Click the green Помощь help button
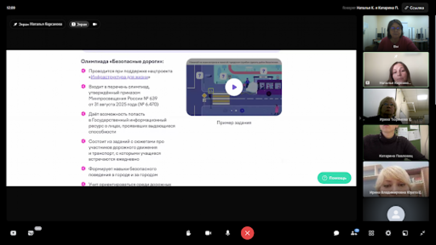The width and height of the screenshot is (436, 245). point(334,178)
